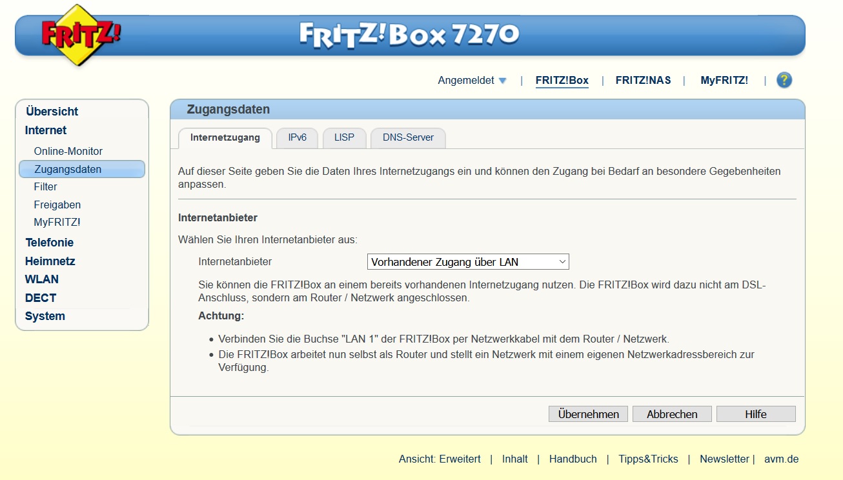
Task: Expand Heimnetz in the sidebar
Action: (50, 261)
